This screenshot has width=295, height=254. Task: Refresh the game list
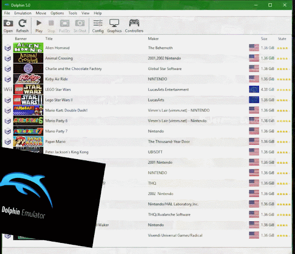pos(23,26)
